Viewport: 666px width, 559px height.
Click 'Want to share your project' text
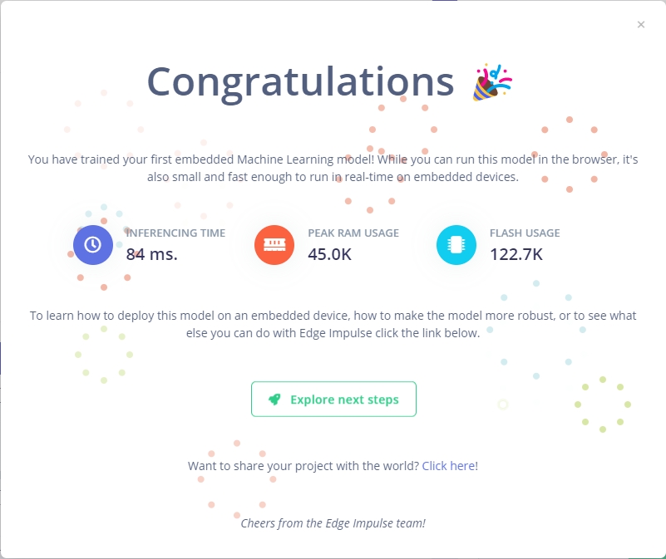click(x=303, y=466)
